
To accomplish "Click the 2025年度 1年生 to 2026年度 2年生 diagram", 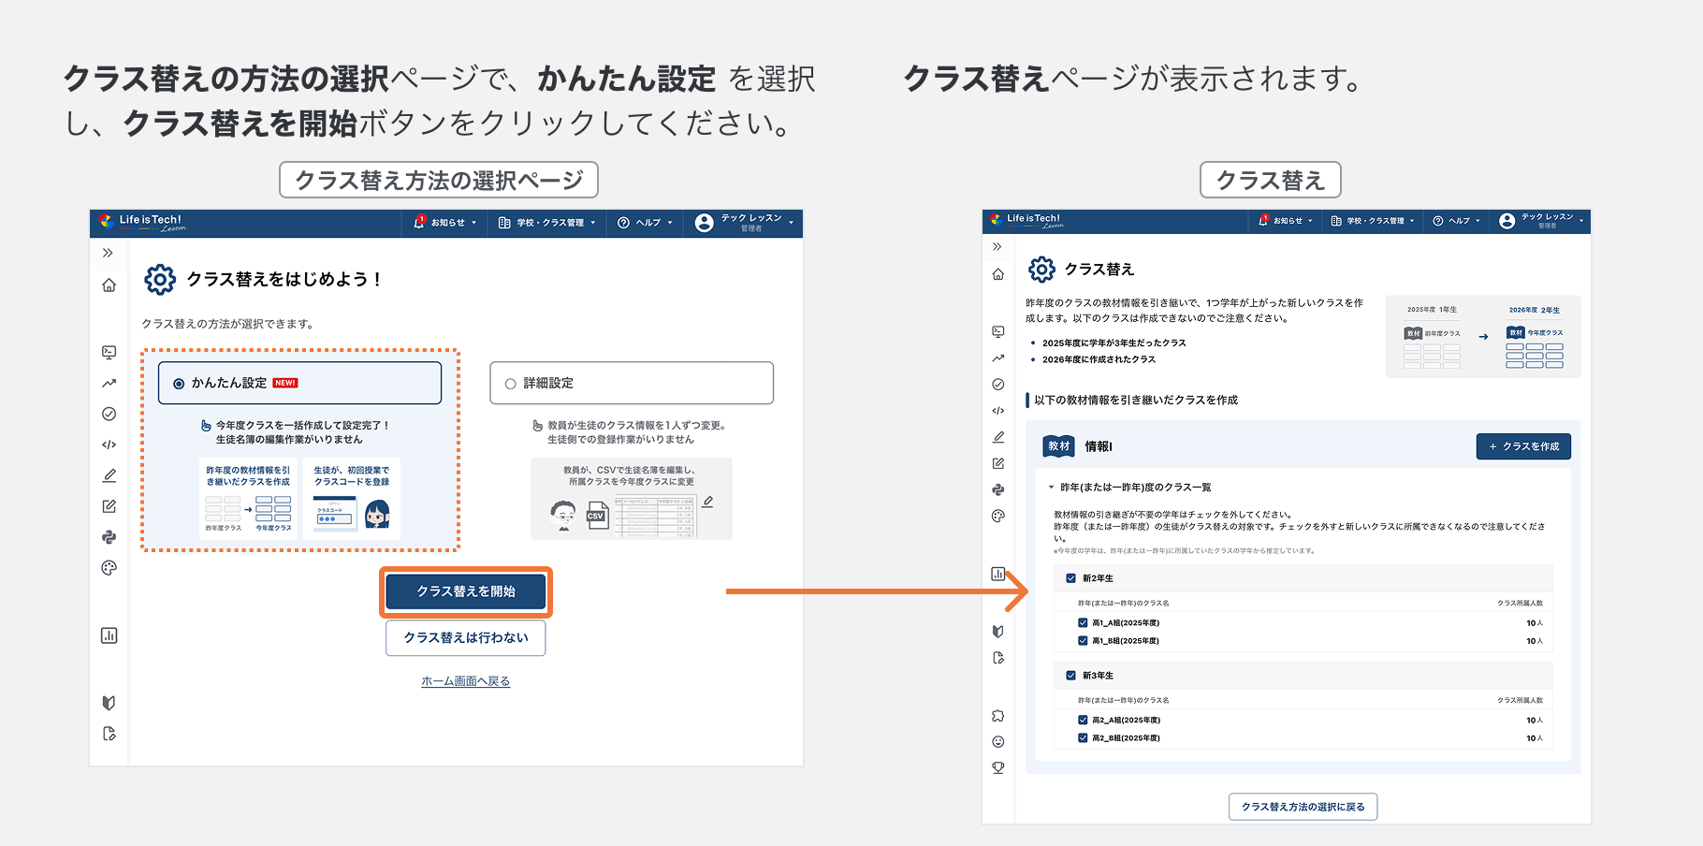I will (1483, 337).
